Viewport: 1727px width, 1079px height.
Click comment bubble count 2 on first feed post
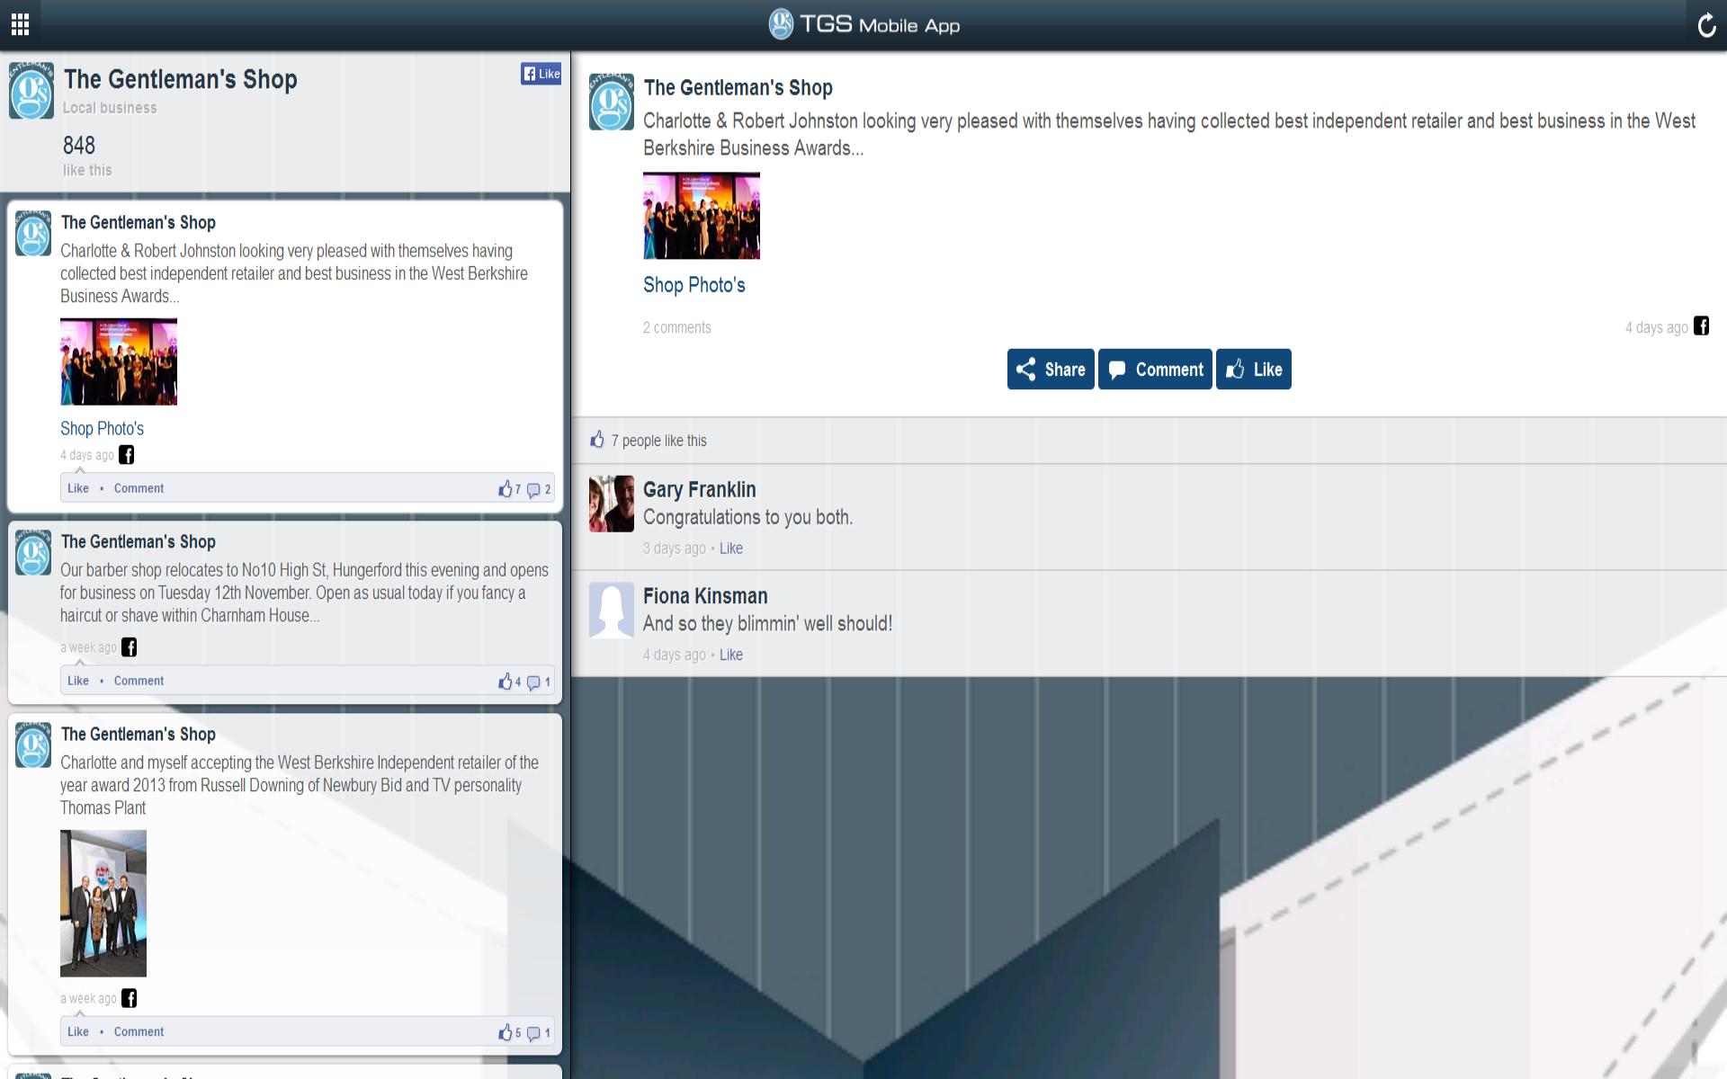[539, 489]
